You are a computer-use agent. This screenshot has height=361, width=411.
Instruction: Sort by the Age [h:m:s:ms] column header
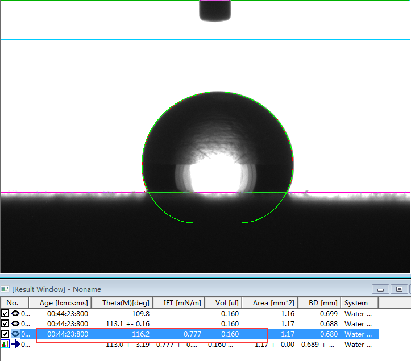pyautogui.click(x=64, y=303)
